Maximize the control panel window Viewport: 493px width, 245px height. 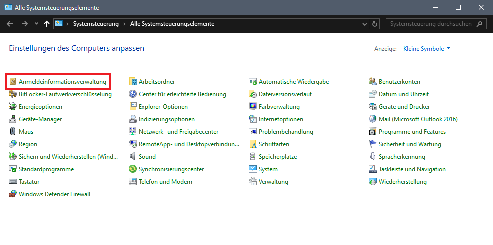click(x=458, y=8)
